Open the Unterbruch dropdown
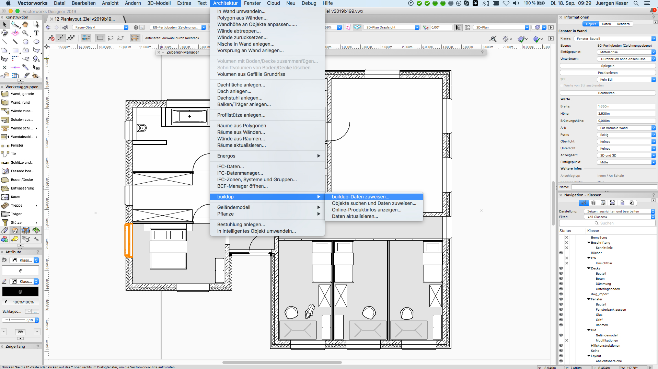The width and height of the screenshot is (658, 369). [x=626, y=59]
